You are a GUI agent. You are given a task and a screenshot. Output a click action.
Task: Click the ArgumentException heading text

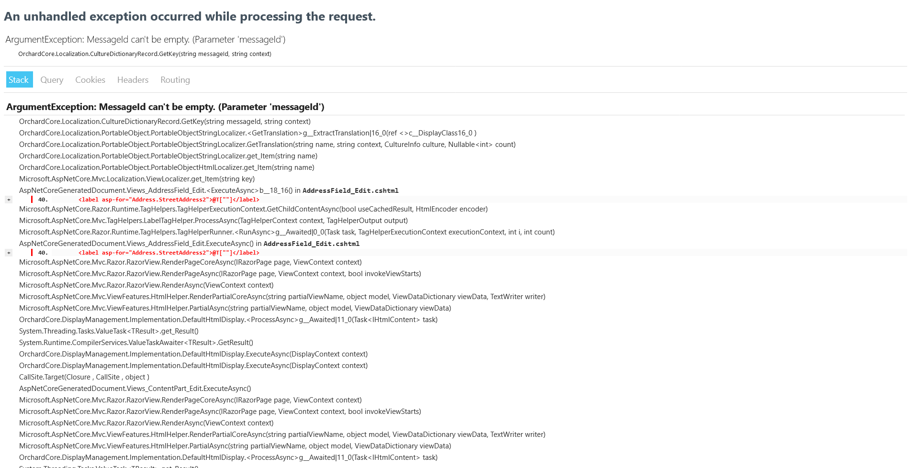click(166, 107)
